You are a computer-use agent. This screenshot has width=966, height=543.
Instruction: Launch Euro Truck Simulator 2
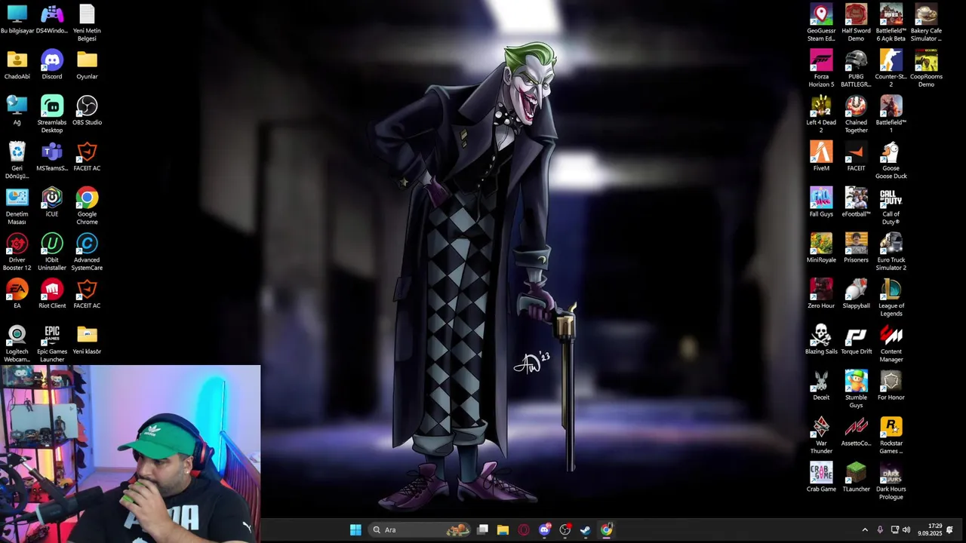891,253
